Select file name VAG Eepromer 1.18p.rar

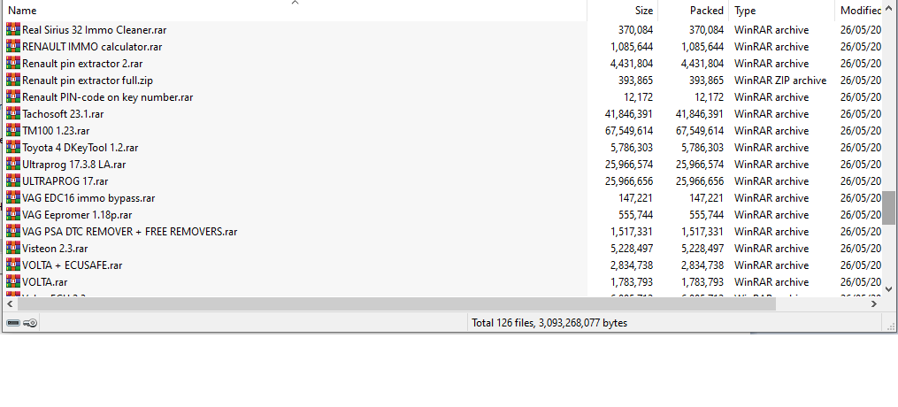point(77,215)
